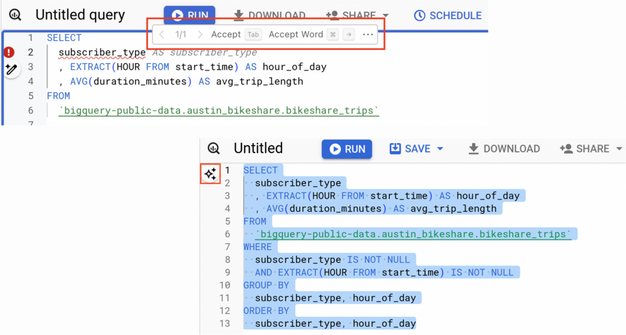The width and height of the screenshot is (626, 335).
Task: Go to previous suggestion using left chevron
Action: pyautogui.click(x=162, y=35)
